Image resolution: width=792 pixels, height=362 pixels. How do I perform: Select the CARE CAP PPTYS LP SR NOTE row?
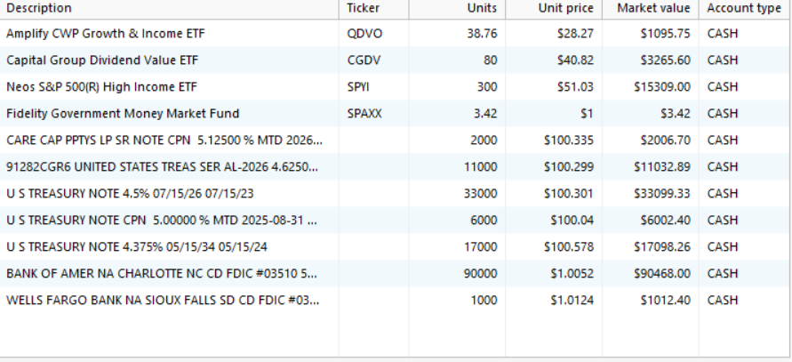394,140
